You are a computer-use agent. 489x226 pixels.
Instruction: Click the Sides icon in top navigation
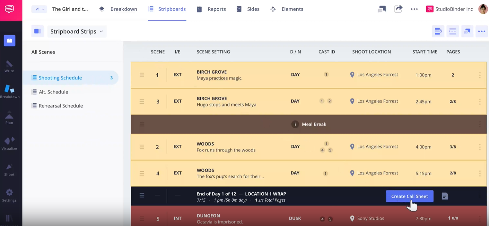point(239,9)
